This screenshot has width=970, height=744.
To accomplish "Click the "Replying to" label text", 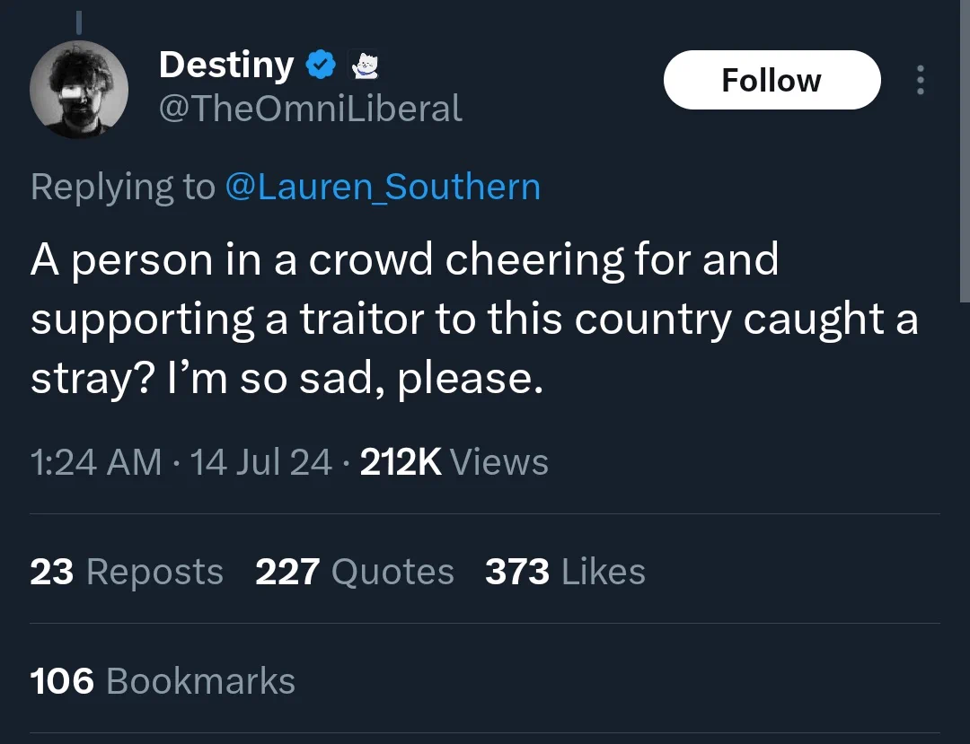I will click(x=123, y=187).
